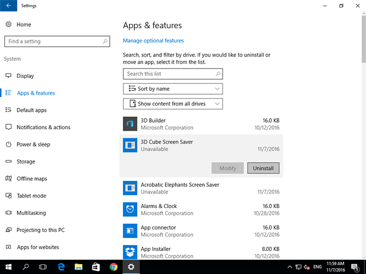Screen dimensions: 366x274
Task: Select Default apps in the sidebar
Action: [32, 110]
